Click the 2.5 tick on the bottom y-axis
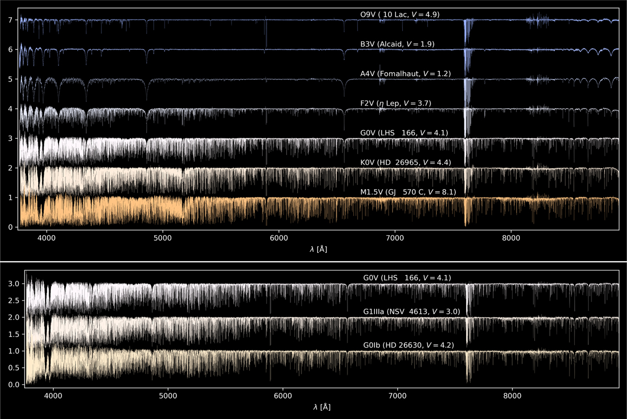 [14, 300]
